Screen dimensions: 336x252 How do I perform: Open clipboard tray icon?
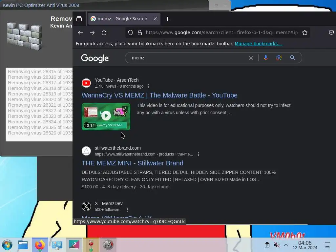[x=267, y=245]
